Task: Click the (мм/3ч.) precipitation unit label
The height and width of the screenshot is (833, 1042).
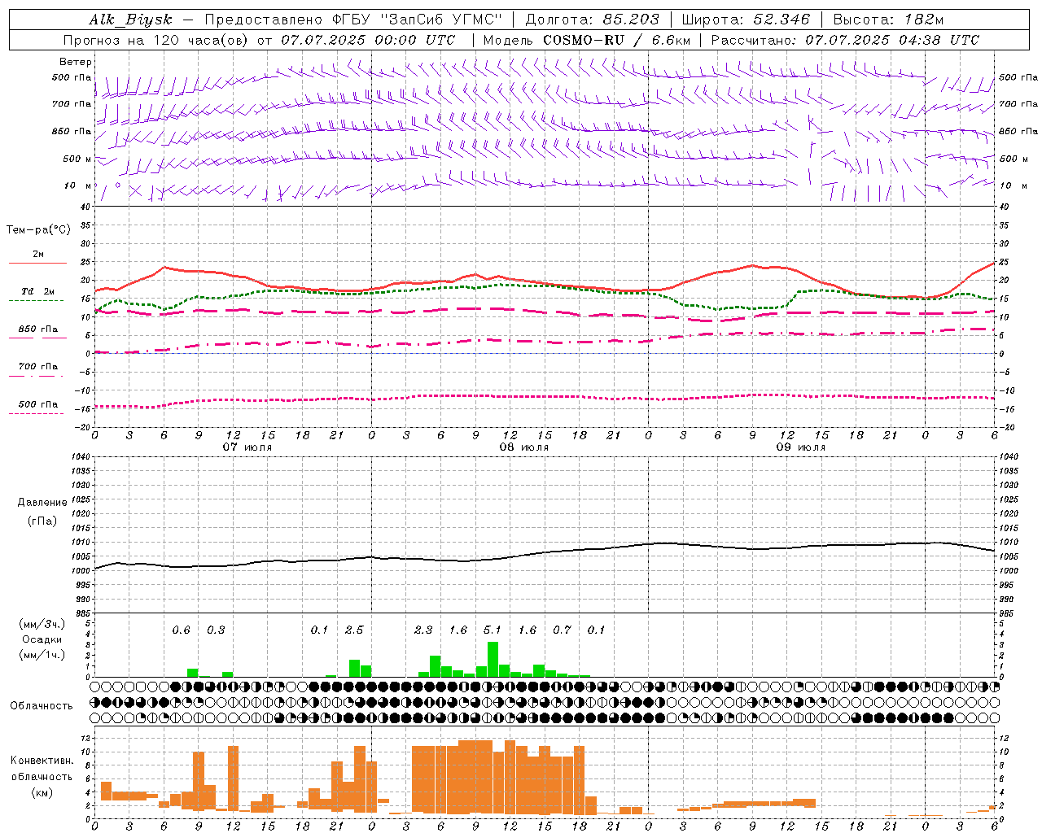Action: [42, 624]
